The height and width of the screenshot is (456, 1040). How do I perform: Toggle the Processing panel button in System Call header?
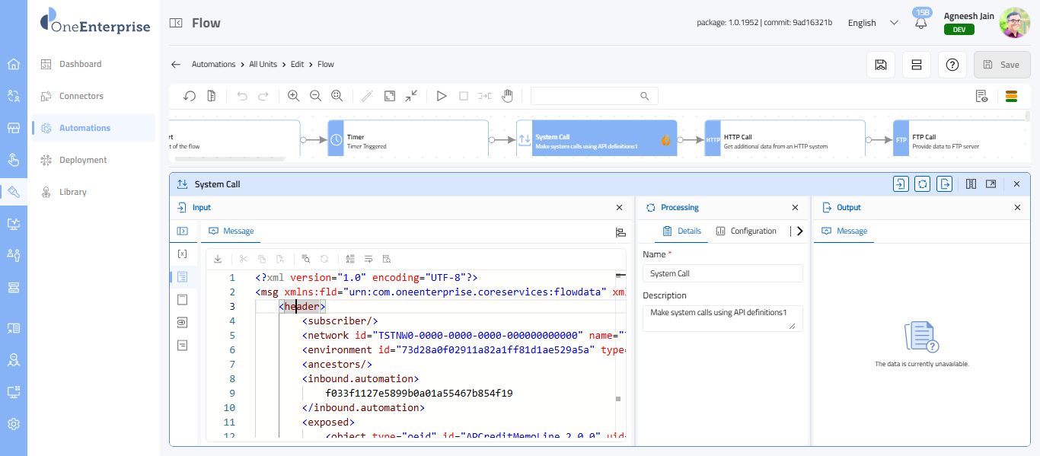[x=922, y=184]
